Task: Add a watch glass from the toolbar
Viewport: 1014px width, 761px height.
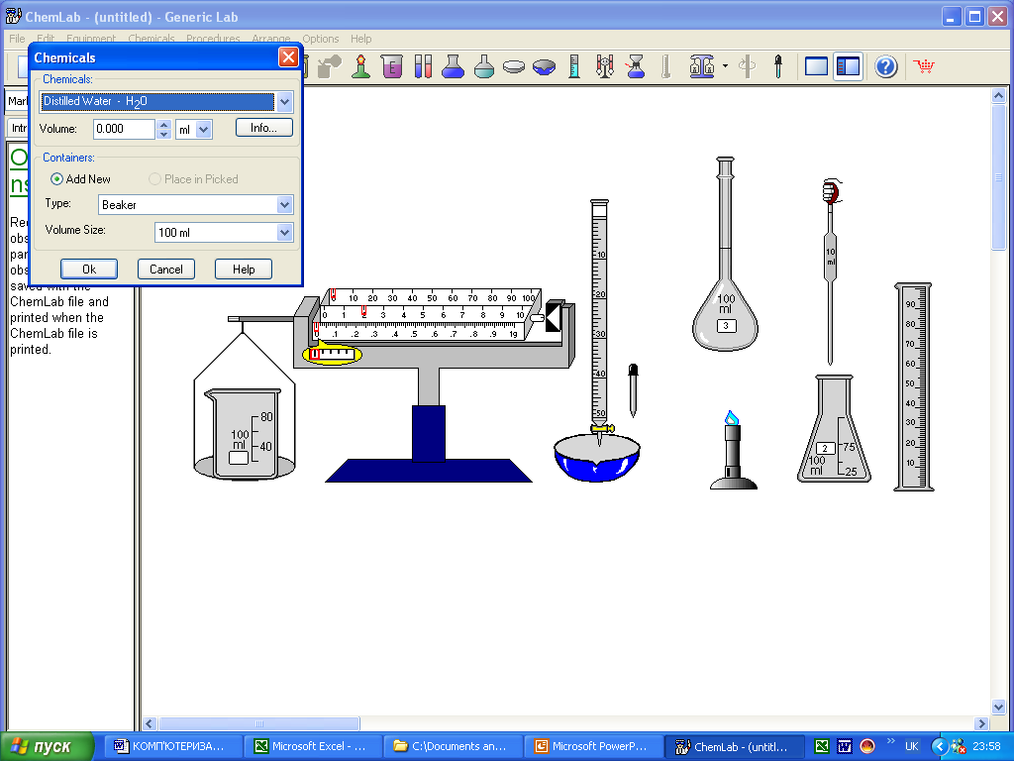Action: coord(514,66)
